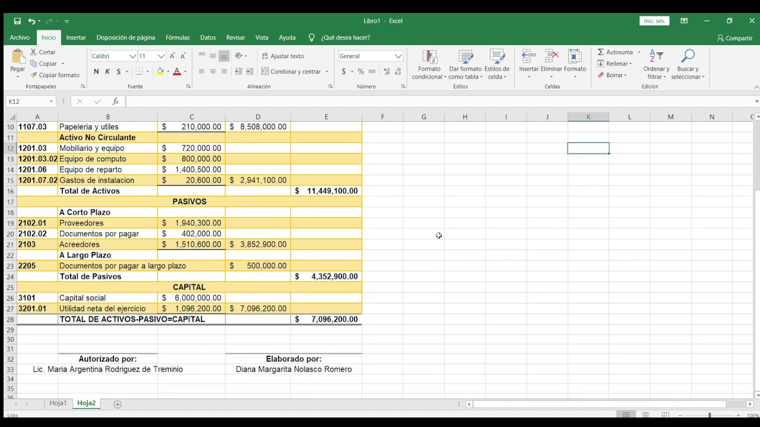Switch to the Revisar tab

tap(236, 37)
